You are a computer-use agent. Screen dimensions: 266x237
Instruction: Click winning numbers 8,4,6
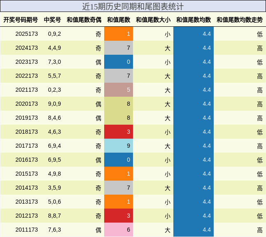54,118
